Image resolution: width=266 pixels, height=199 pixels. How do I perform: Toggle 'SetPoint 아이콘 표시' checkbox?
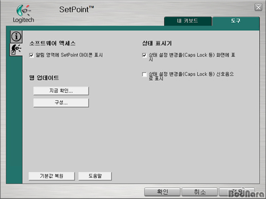click(31, 55)
